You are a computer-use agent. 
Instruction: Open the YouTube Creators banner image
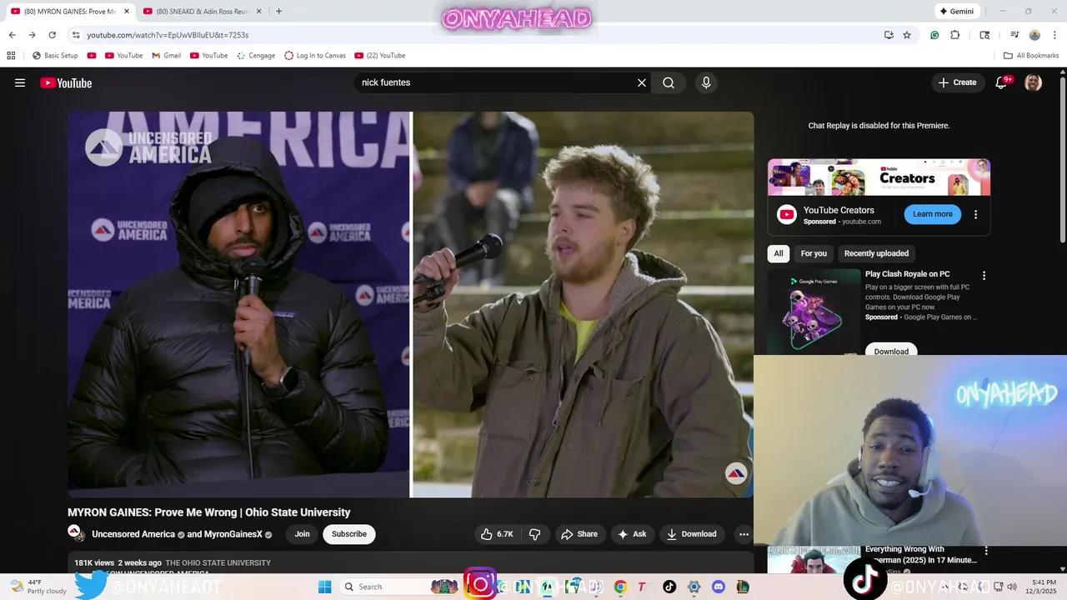pyautogui.click(x=879, y=177)
